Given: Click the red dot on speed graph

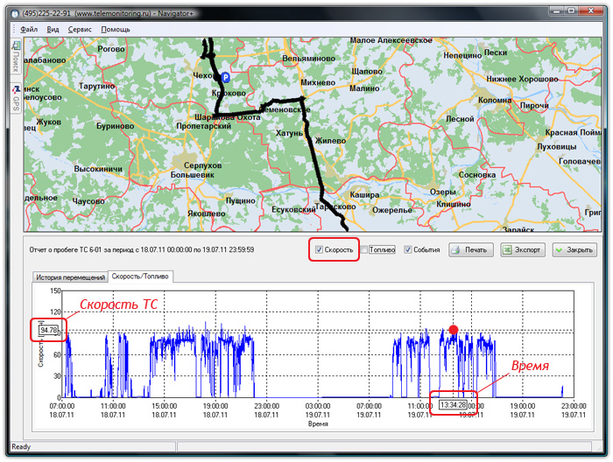Looking at the screenshot, I should click(x=453, y=330).
